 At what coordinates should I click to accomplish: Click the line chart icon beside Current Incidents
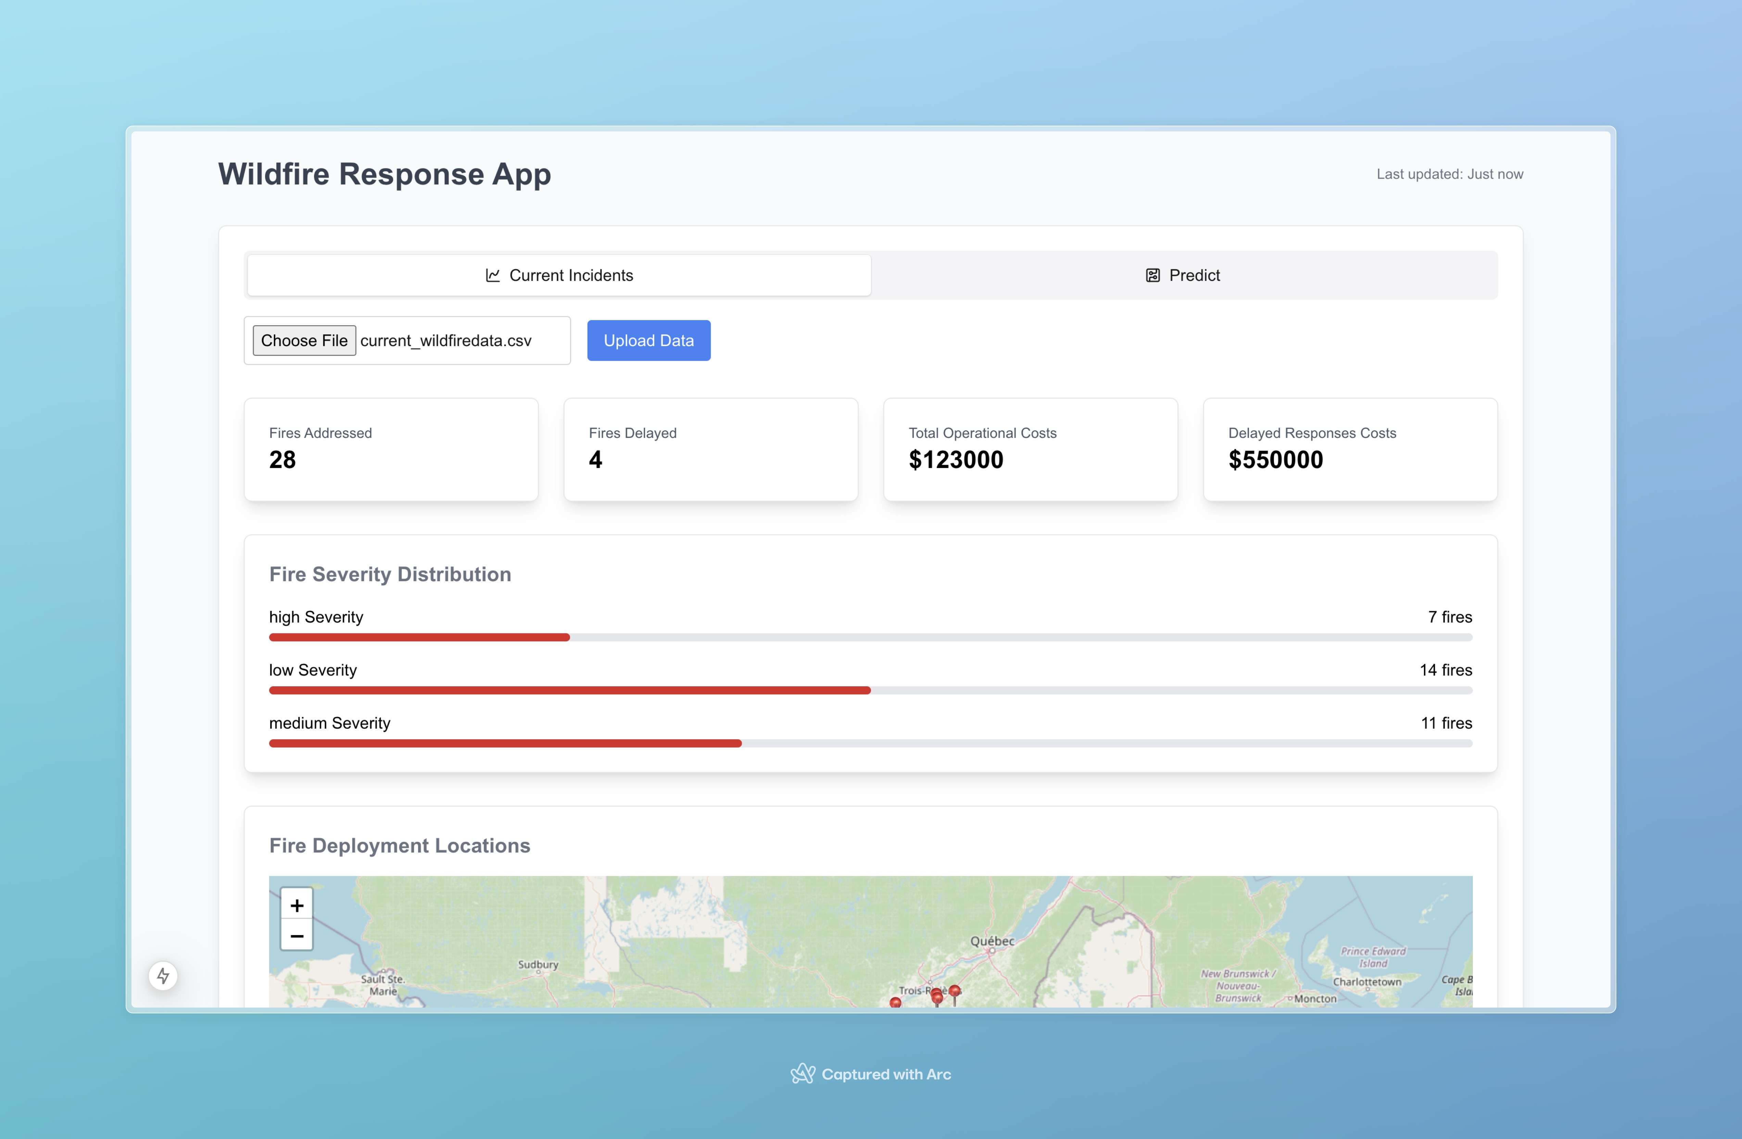[493, 275]
